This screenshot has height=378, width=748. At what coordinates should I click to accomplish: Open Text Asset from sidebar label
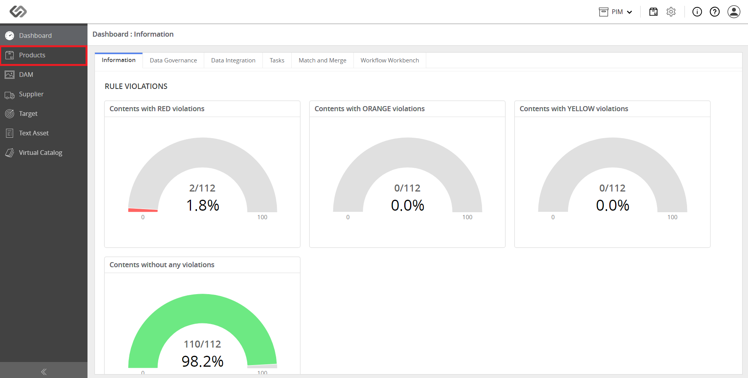coord(34,133)
